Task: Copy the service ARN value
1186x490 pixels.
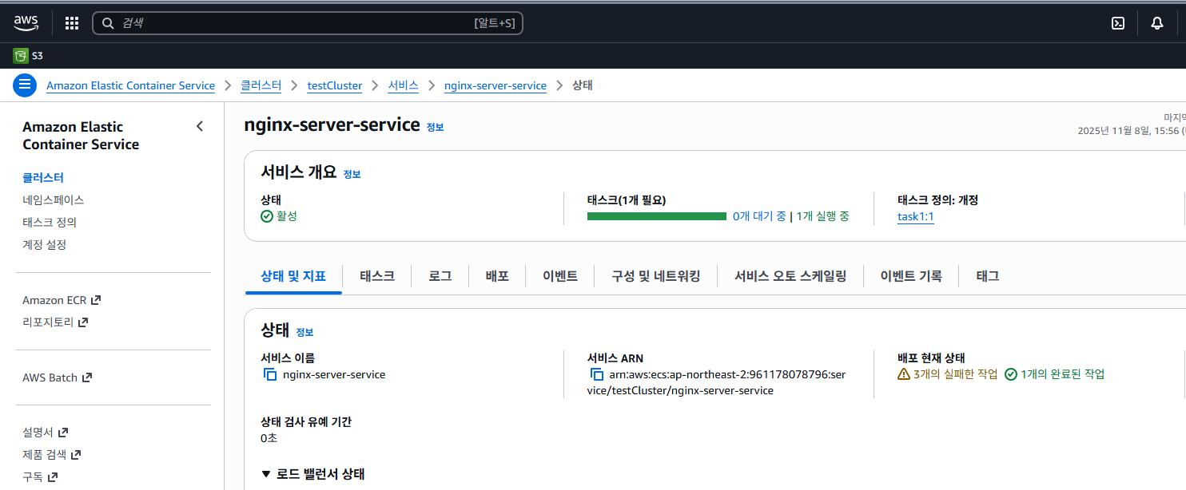Action: tap(597, 374)
